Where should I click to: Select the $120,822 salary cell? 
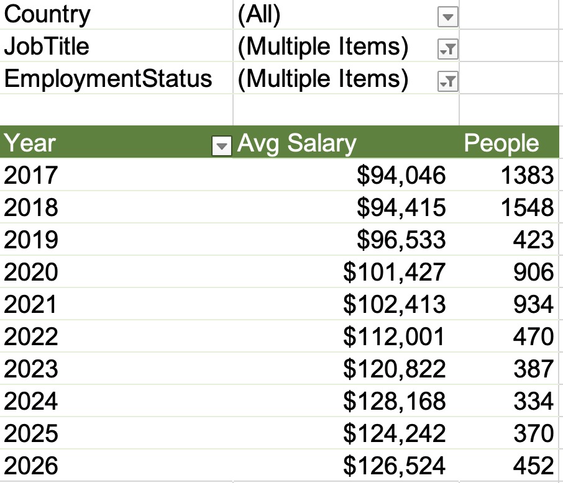click(395, 369)
